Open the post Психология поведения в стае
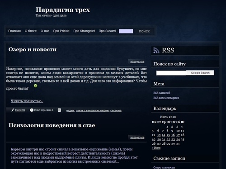The height and width of the screenshot is (169, 226). coord(52,125)
